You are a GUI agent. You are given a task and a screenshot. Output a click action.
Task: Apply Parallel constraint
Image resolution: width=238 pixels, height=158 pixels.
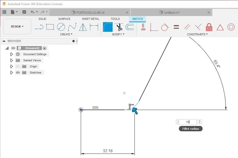pyautogui.click(x=187, y=27)
